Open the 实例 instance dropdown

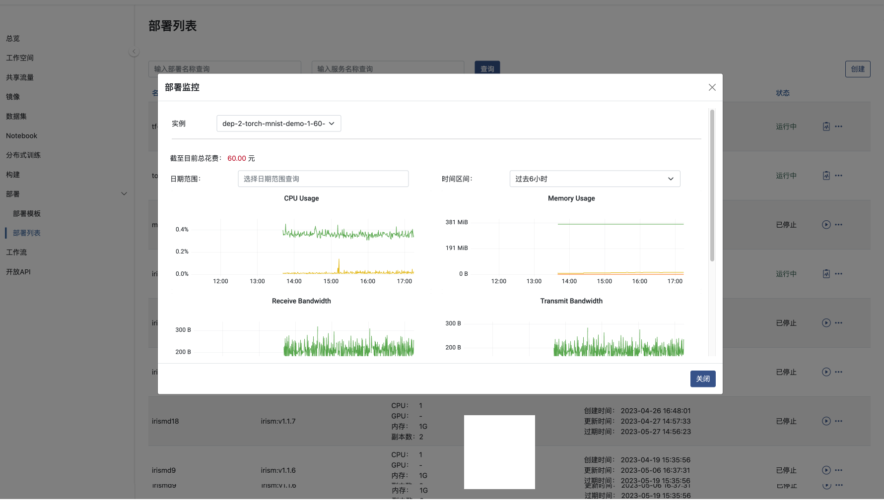coord(278,124)
